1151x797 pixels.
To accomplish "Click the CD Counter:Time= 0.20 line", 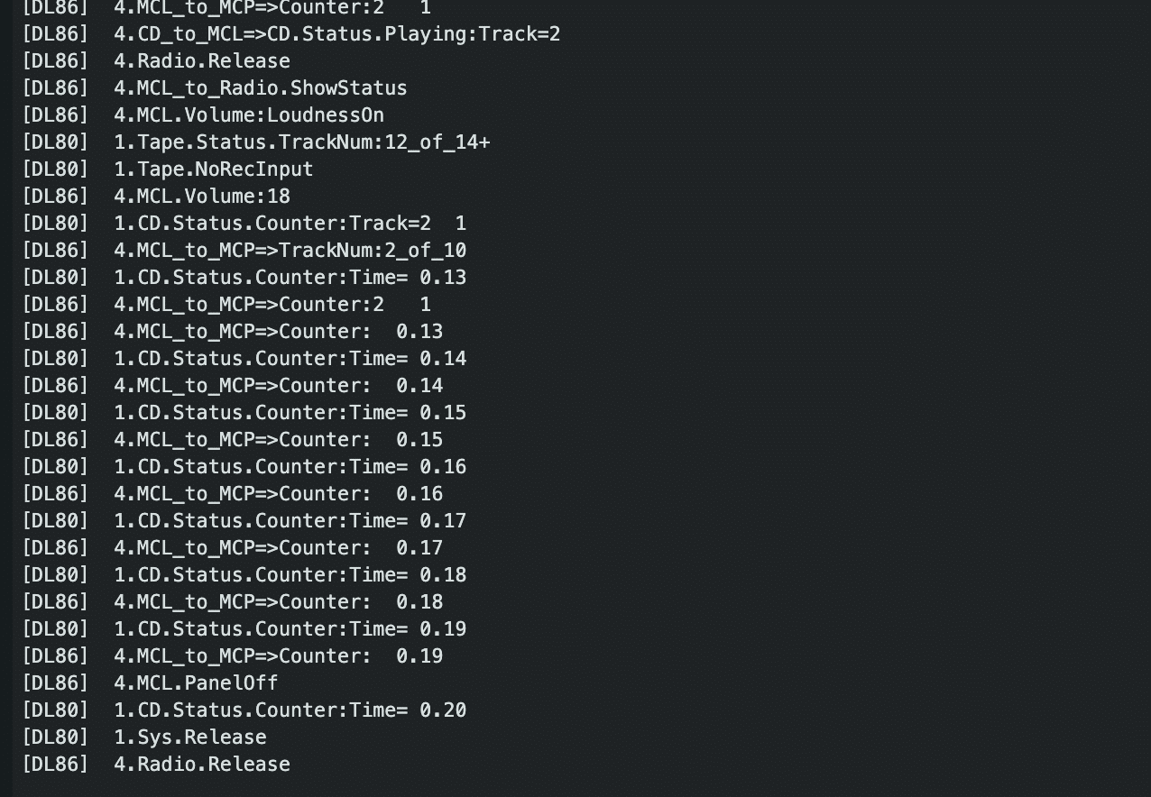I will [x=244, y=710].
